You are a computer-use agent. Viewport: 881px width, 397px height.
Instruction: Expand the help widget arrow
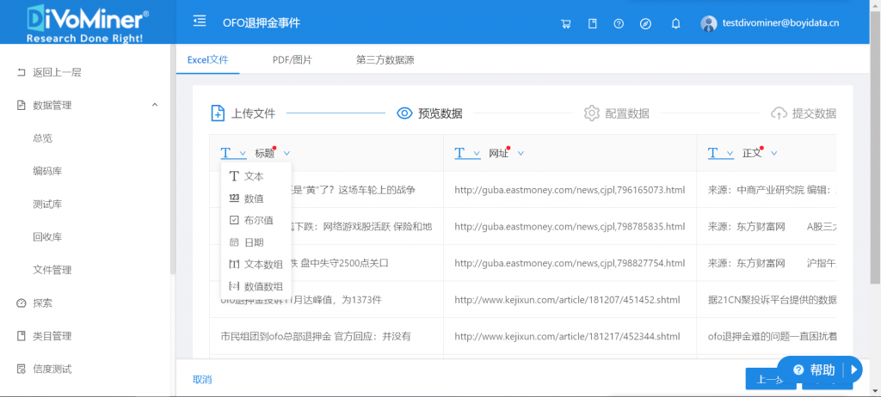coord(853,370)
